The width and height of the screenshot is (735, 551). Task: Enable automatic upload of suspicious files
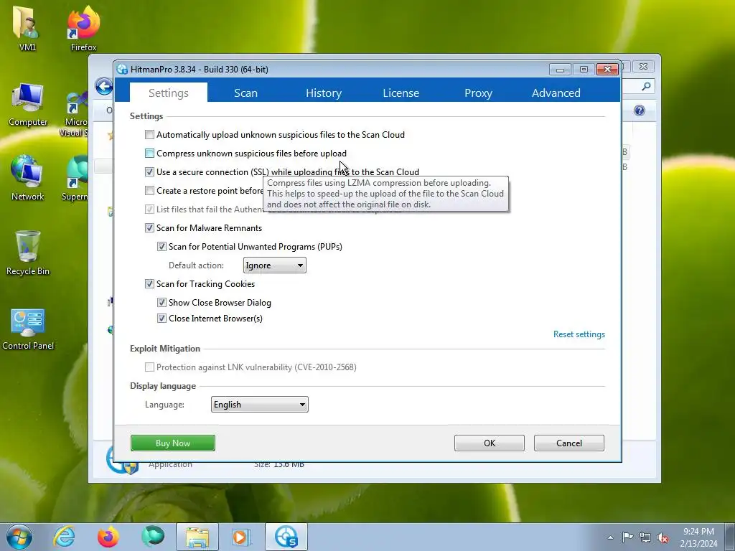pyautogui.click(x=149, y=135)
